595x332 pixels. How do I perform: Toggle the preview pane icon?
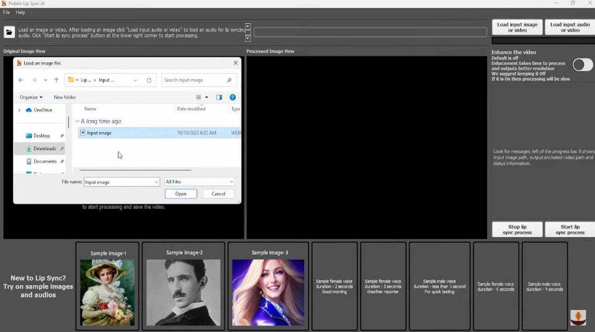[x=219, y=97]
